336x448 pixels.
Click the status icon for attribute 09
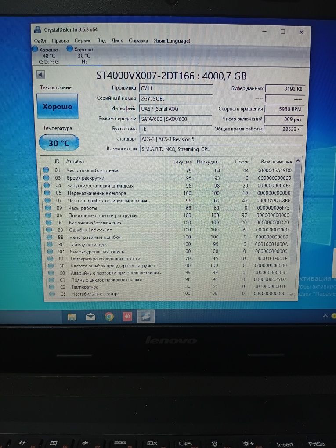[48, 208]
